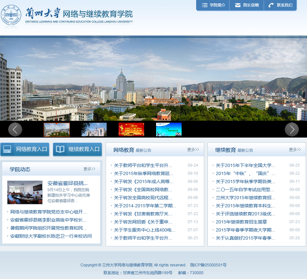Open 06-25 notice 关于教师平台和学生平台升...

click(143, 238)
